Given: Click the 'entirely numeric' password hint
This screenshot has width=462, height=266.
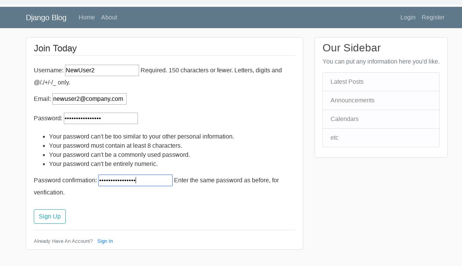Looking at the screenshot, I should (x=103, y=164).
